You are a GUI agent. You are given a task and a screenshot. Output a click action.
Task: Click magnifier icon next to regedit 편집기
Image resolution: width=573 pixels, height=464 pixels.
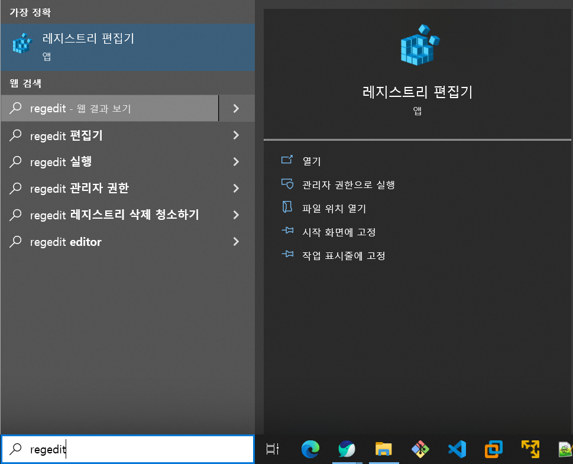click(15, 135)
